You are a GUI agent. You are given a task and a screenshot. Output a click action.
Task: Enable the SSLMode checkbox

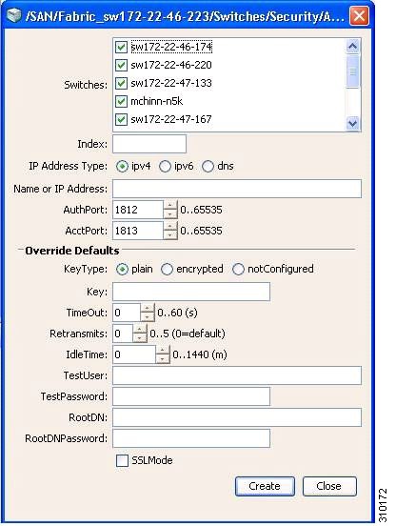point(122,460)
